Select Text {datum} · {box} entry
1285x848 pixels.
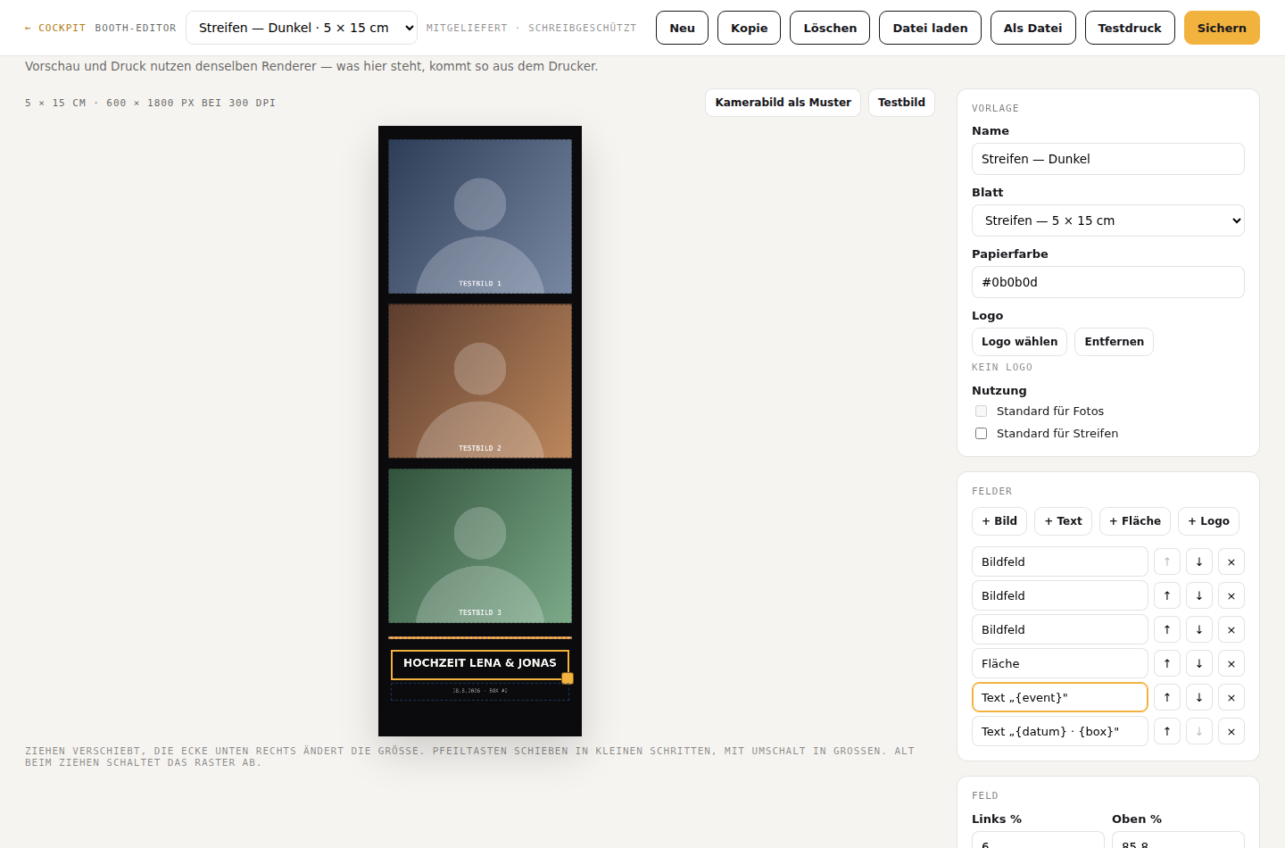pyautogui.click(x=1059, y=731)
